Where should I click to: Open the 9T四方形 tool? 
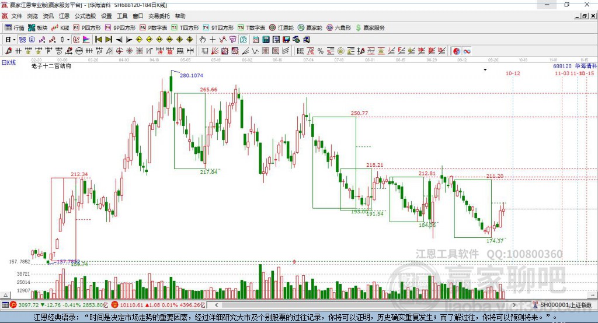pyautogui.click(x=218, y=28)
